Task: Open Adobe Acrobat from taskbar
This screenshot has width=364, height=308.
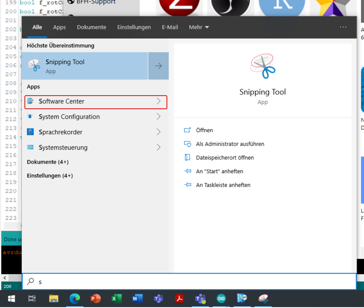Action: (x=179, y=299)
